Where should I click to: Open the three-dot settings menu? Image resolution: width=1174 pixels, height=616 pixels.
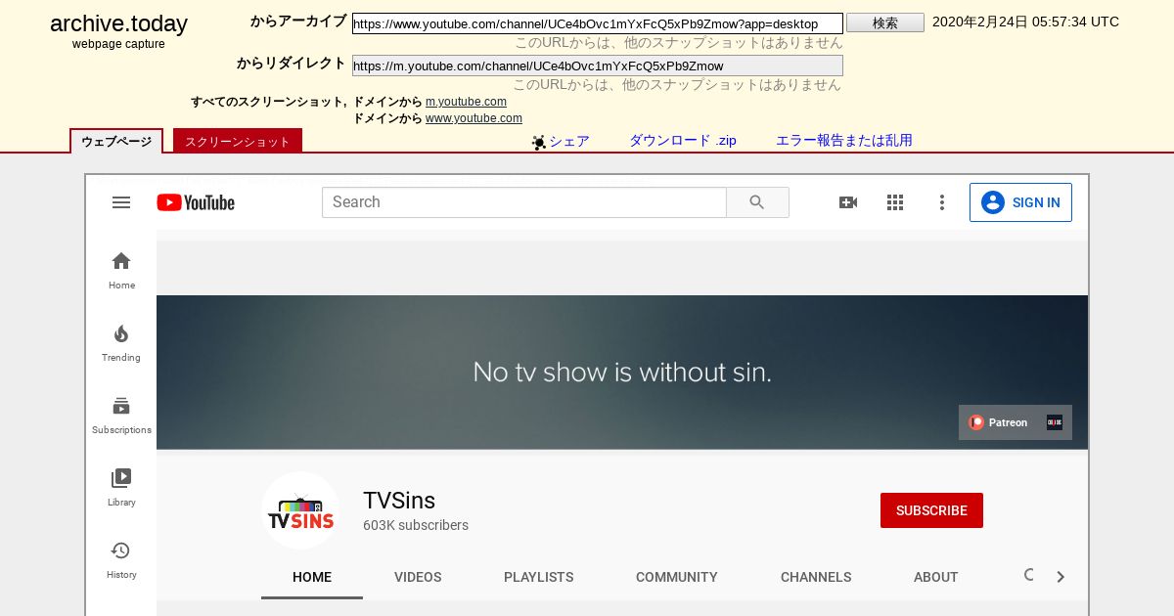(942, 202)
